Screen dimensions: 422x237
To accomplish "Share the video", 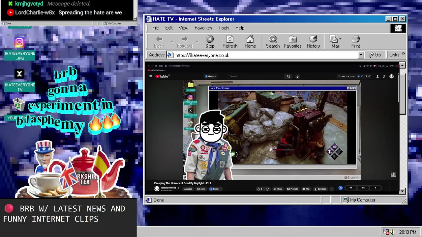I will (x=278, y=189).
